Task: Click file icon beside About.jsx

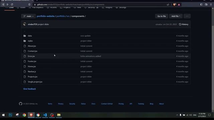Action: pos(24,46)
